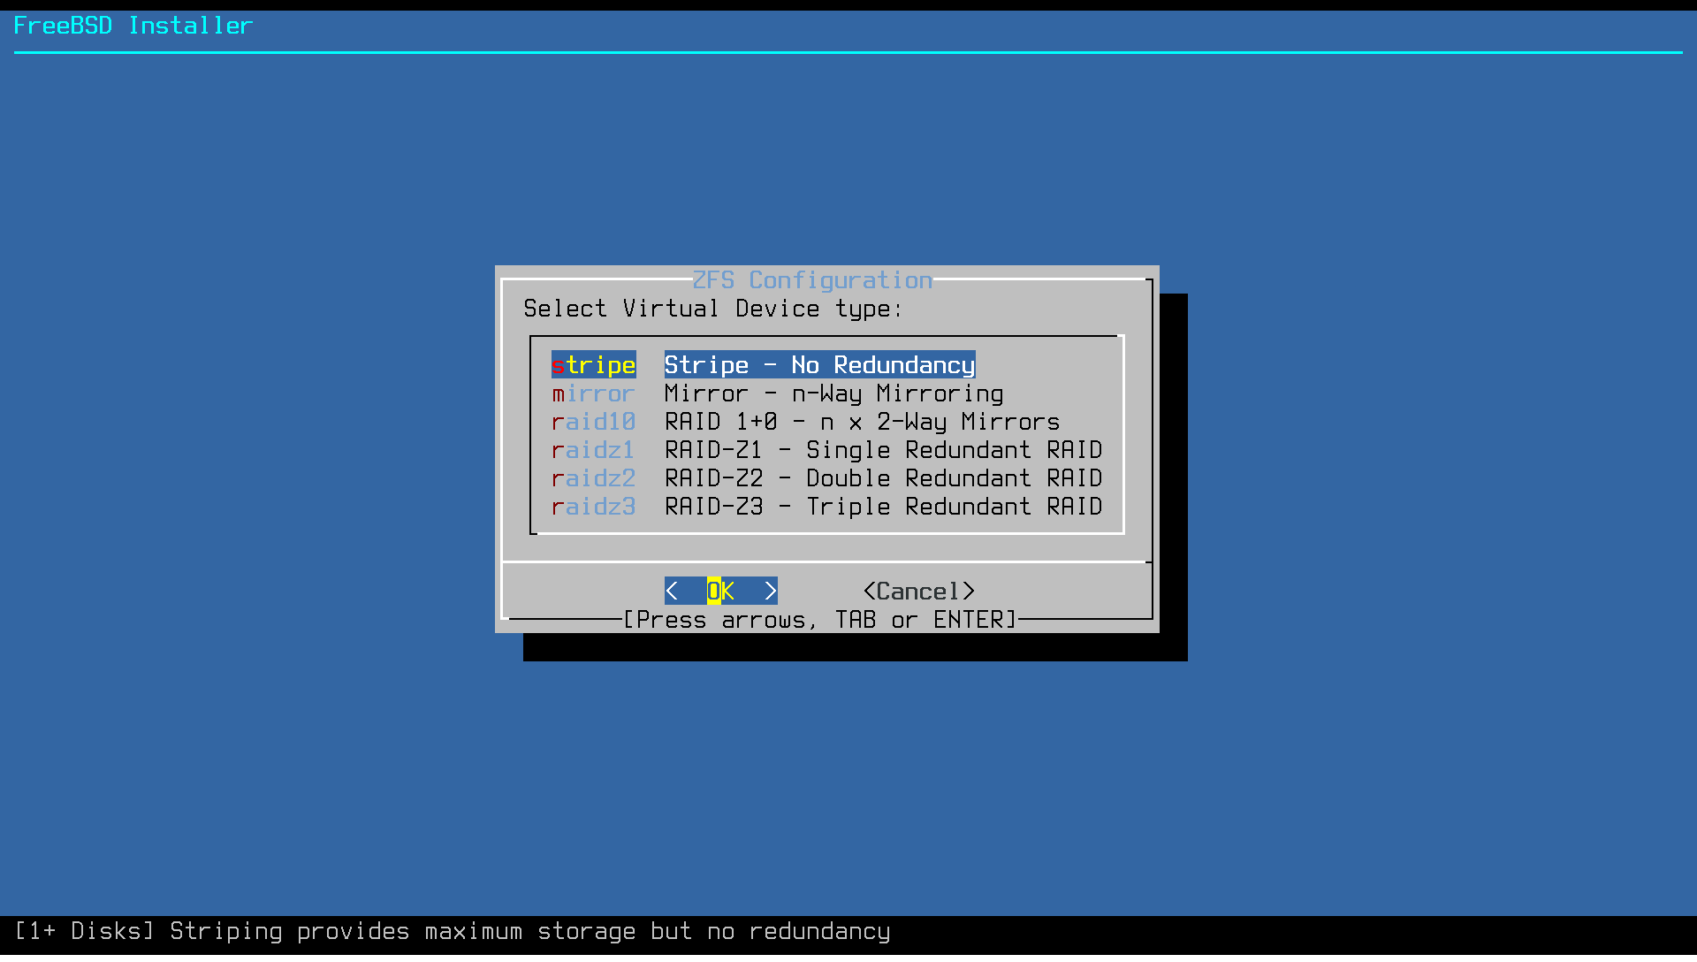This screenshot has height=962, width=1697.
Task: Select the mirror menu tag
Action: point(593,393)
